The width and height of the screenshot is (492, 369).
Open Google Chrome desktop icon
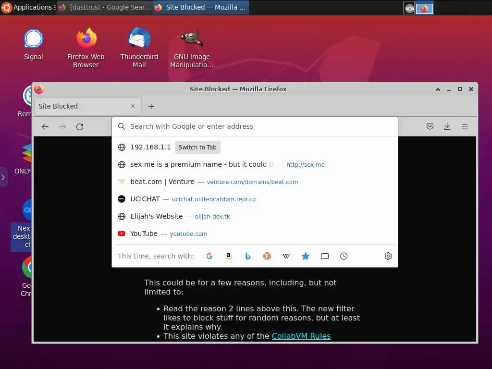[27, 276]
